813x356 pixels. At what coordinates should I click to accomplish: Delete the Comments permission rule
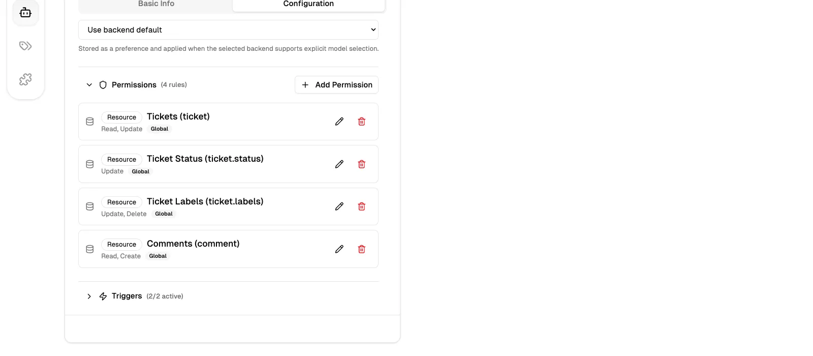coord(361,249)
